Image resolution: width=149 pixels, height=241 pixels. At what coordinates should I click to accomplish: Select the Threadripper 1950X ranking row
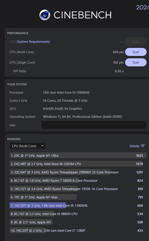pos(78,189)
